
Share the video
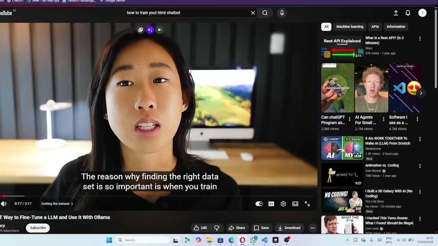pyautogui.click(x=237, y=228)
